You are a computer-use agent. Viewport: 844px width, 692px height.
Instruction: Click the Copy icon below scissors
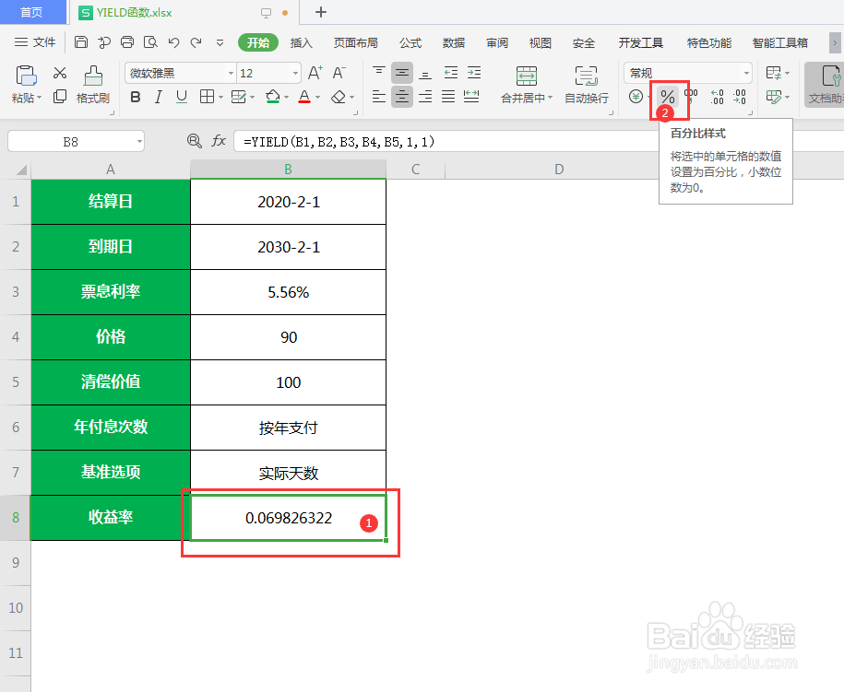tap(60, 96)
